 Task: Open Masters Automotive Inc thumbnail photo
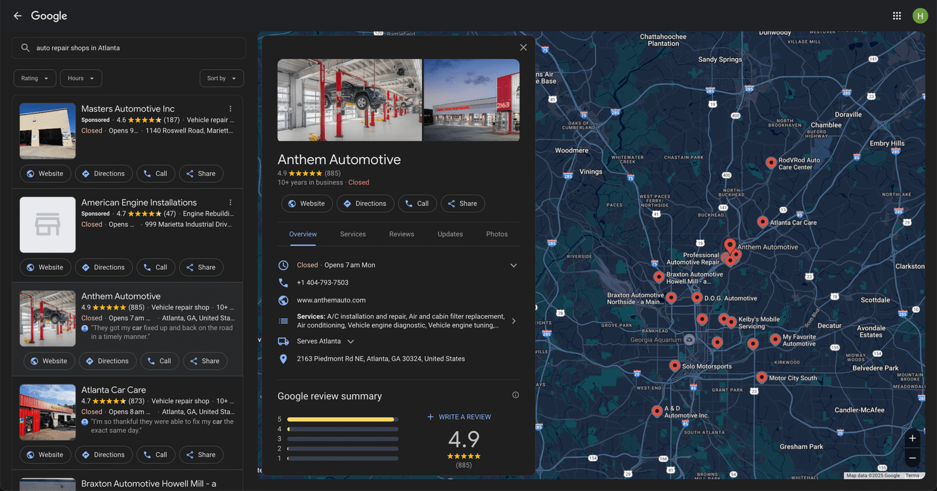pos(47,131)
